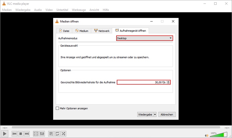Mute audio via speaker icon
The width and height of the screenshot is (232, 138).
206,135
